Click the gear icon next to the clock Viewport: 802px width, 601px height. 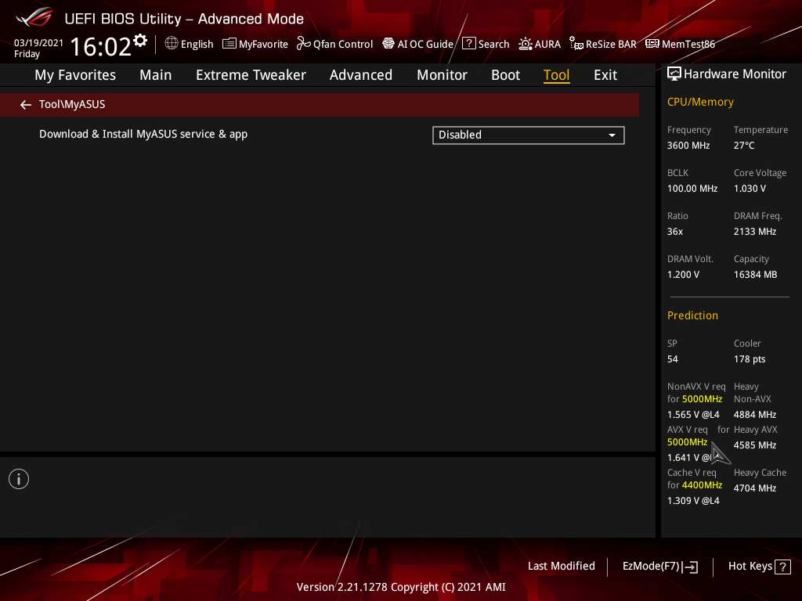coord(140,41)
